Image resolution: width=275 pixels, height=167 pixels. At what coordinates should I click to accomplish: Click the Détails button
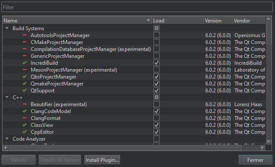point(19,160)
